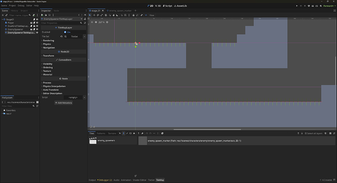Image resolution: width=337 pixels, height=183 pixels.
Task: Instantiate child scene with chain icon
Action: click(6, 15)
